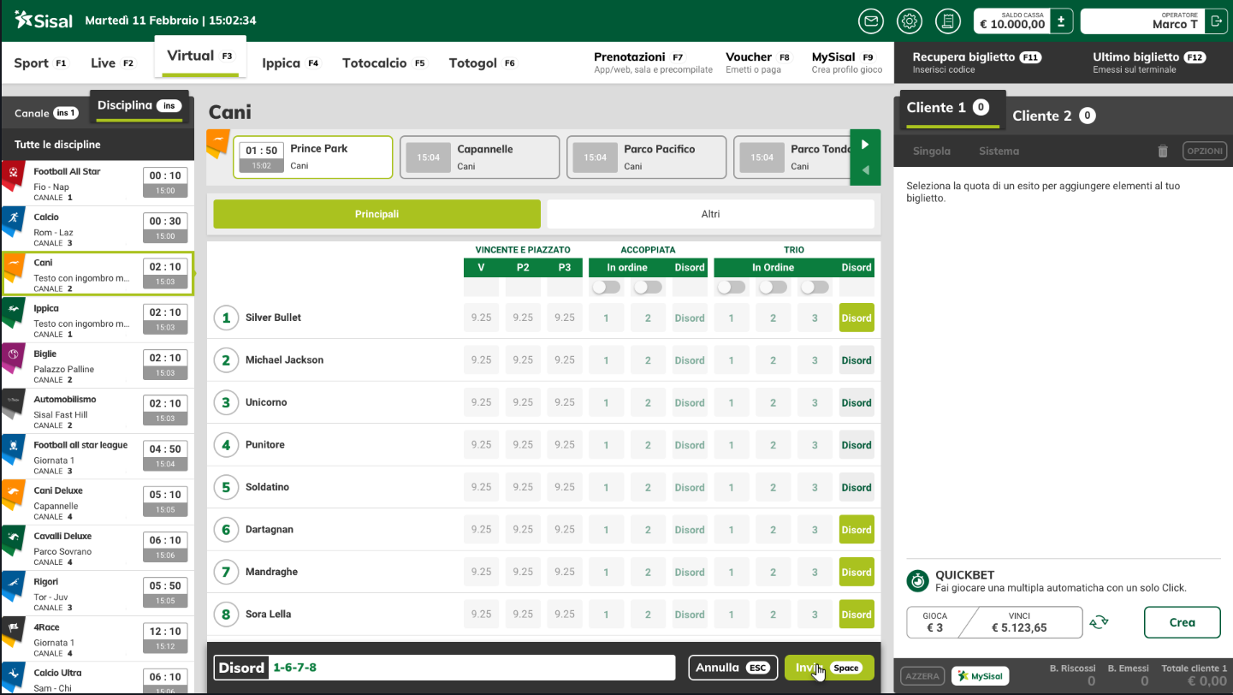Click the 4Race flag icon
This screenshot has height=695, width=1233.
tap(14, 631)
